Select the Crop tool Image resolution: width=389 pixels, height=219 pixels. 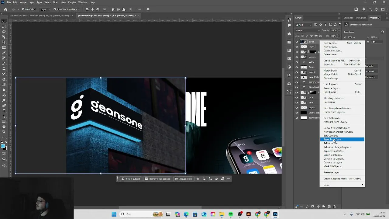[x=4, y=42]
